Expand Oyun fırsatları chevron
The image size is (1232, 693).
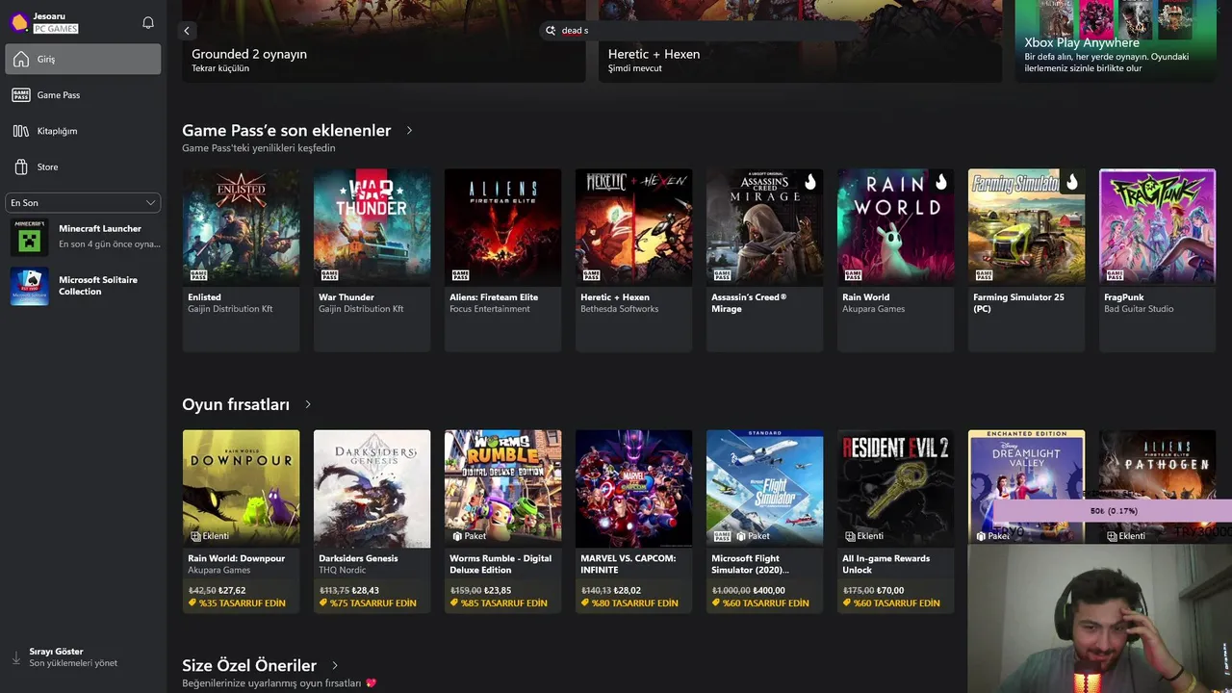[x=308, y=404]
